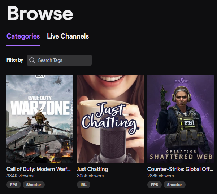Open the Just Chatting cover art
217x194 pixels.
coord(110,119)
